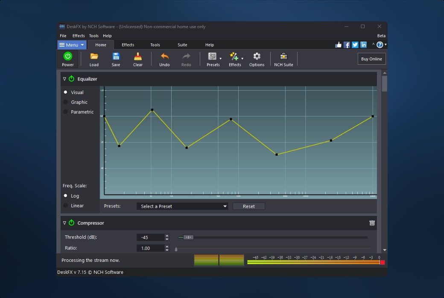
Task: Select the Parametric equalizer mode
Action: [66, 112]
